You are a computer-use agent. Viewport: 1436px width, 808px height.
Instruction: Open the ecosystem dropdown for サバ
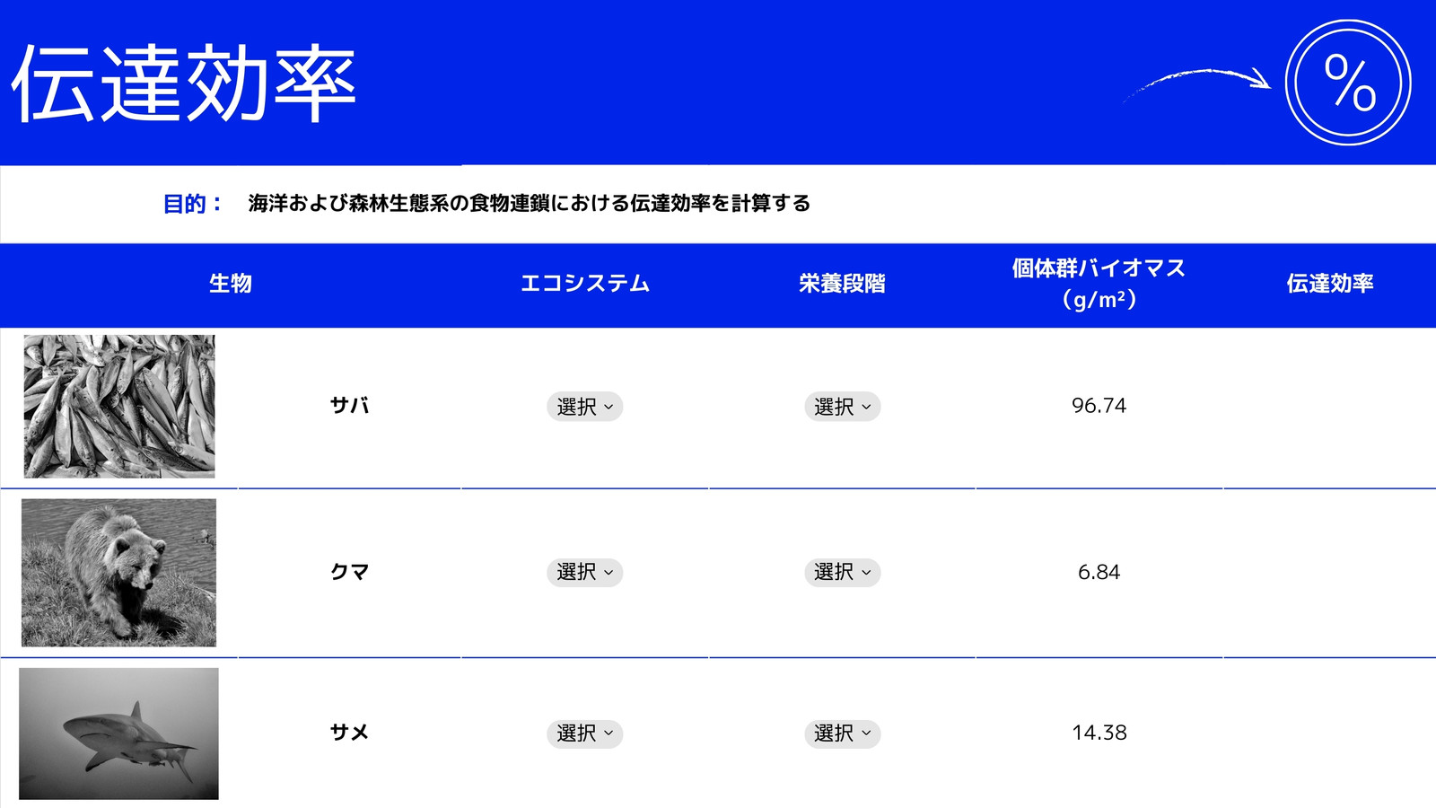point(584,407)
